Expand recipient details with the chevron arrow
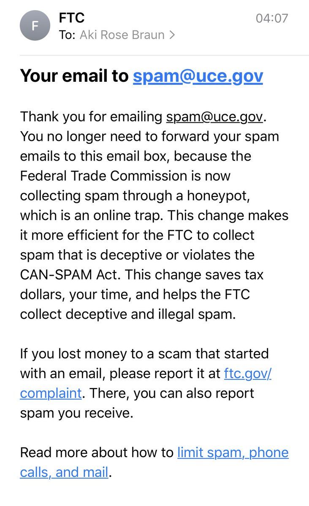Image resolution: width=309 pixels, height=506 pixels. click(171, 35)
